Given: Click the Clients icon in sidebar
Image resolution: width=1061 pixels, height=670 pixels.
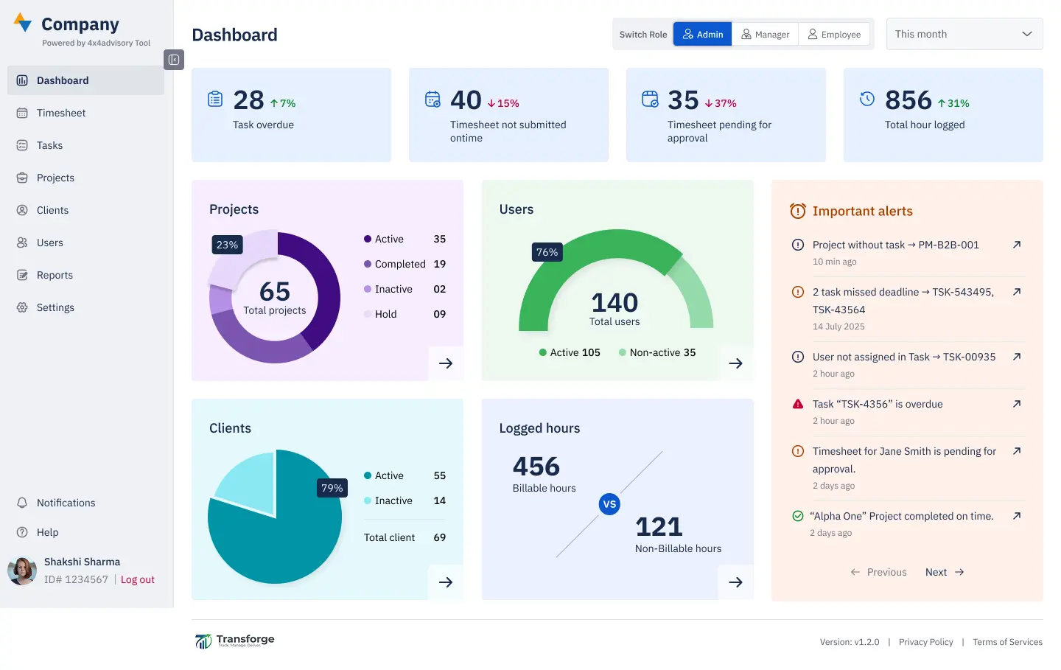Looking at the screenshot, I should [22, 210].
